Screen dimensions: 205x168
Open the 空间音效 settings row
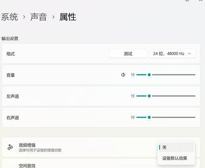click(x=101, y=163)
